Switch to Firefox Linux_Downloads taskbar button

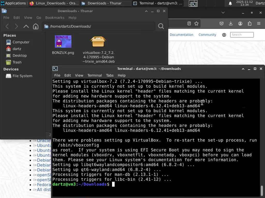[x=54, y=3]
